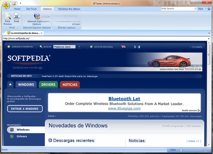Select the Options ribbon tab
Screen dimensions: 213x154
coord(48,9)
